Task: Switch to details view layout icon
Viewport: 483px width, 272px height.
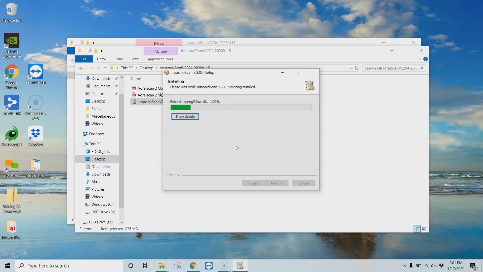Action: [417, 229]
